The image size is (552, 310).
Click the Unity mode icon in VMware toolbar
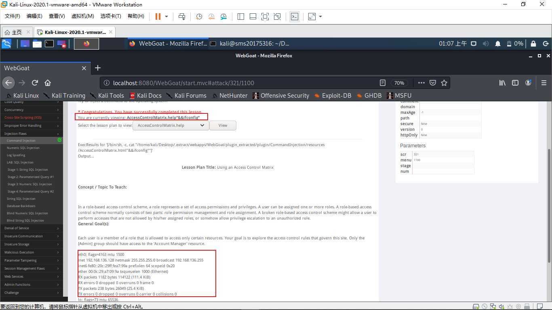277,17
